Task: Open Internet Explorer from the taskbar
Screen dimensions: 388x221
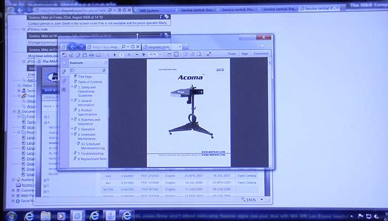Action: click(28, 215)
